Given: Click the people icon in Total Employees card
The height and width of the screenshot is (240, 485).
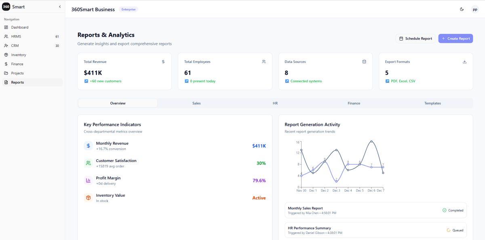Looking at the screenshot, I should click(x=264, y=62).
